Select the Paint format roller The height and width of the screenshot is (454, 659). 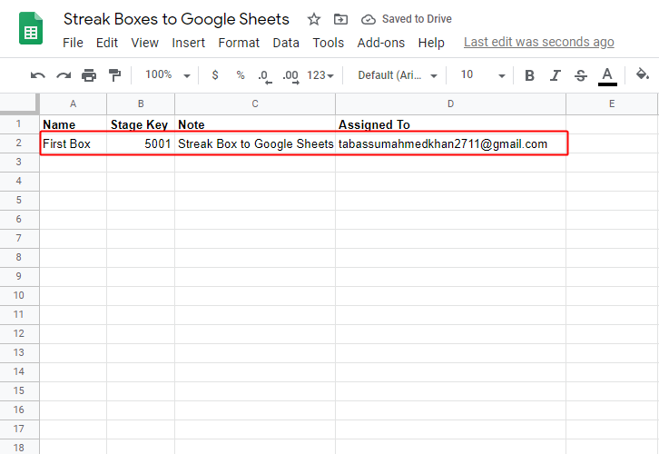click(x=114, y=75)
